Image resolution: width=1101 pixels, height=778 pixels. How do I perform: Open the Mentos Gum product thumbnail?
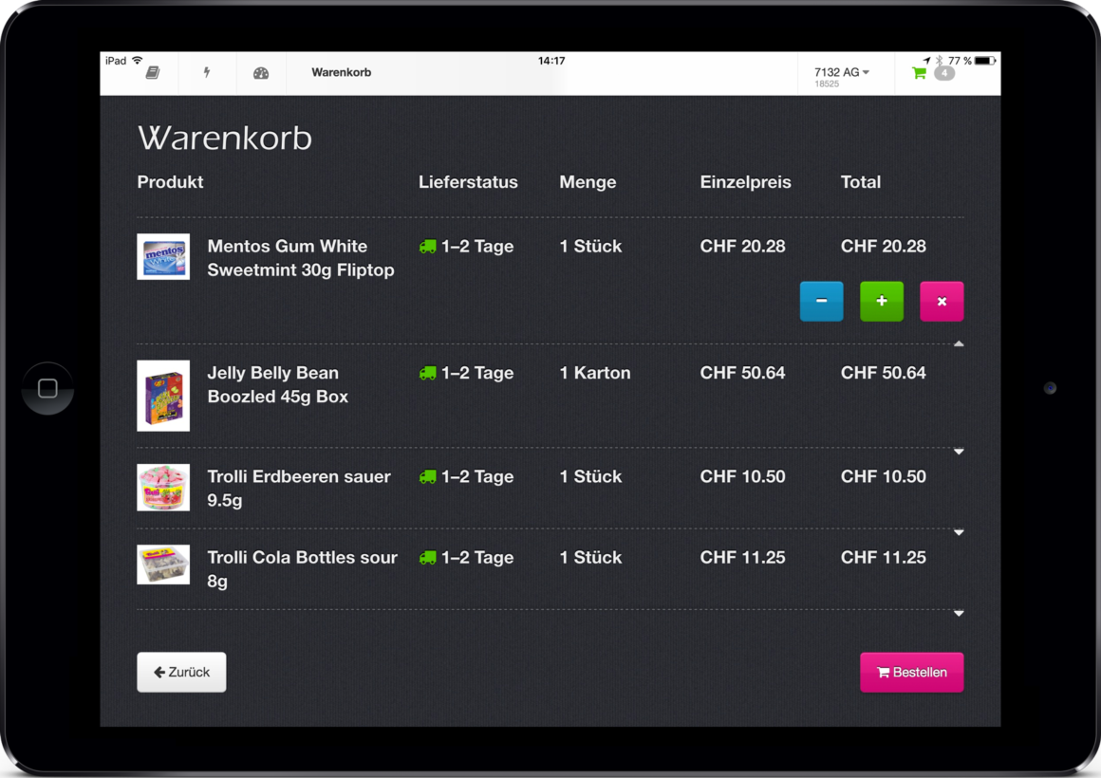(163, 257)
